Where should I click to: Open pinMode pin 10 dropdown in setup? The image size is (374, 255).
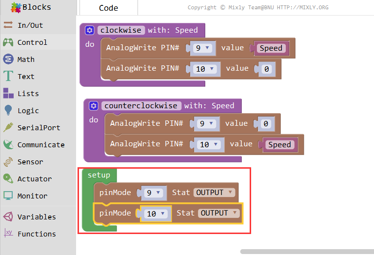(156, 214)
